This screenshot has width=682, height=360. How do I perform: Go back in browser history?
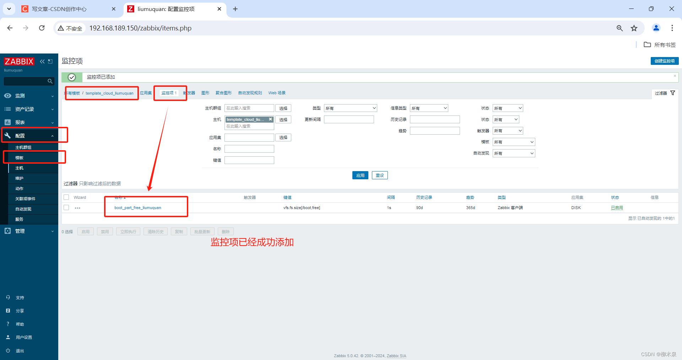pyautogui.click(x=10, y=28)
